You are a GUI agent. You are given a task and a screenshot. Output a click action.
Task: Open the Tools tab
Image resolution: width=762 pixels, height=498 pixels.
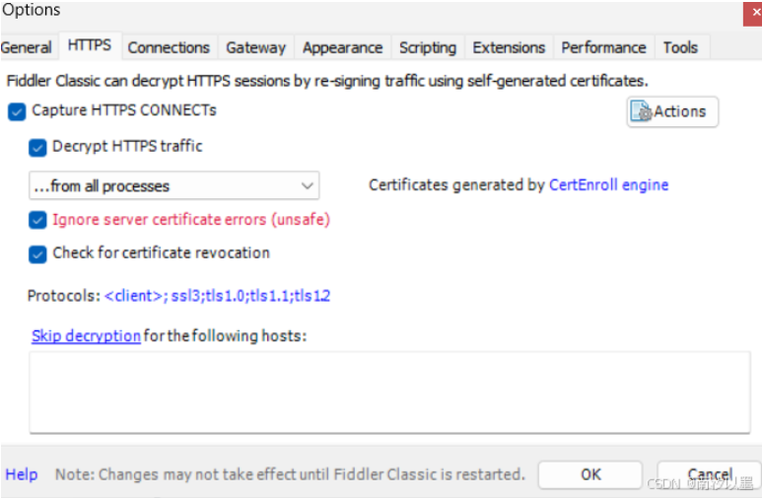click(x=680, y=47)
